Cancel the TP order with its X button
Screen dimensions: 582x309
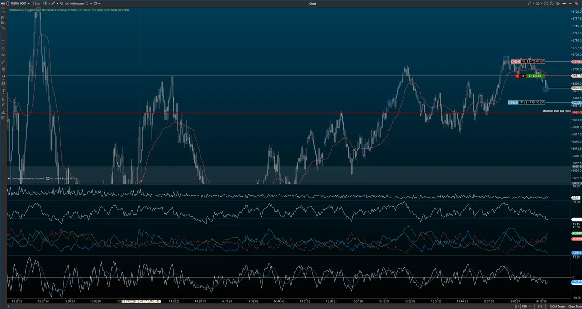click(510, 102)
